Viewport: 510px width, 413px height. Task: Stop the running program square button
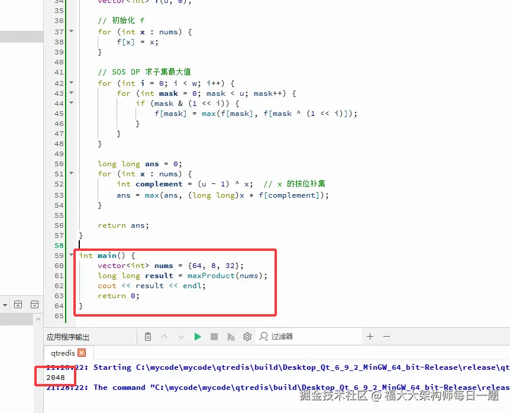coord(214,337)
